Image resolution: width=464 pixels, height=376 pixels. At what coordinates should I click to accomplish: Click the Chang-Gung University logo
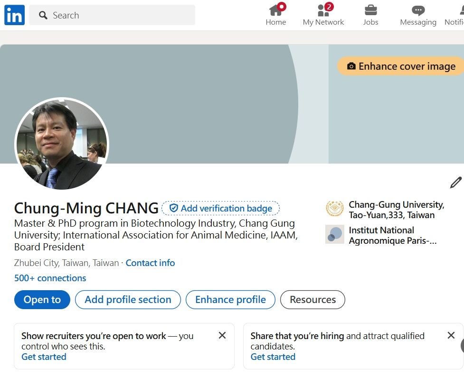335,209
